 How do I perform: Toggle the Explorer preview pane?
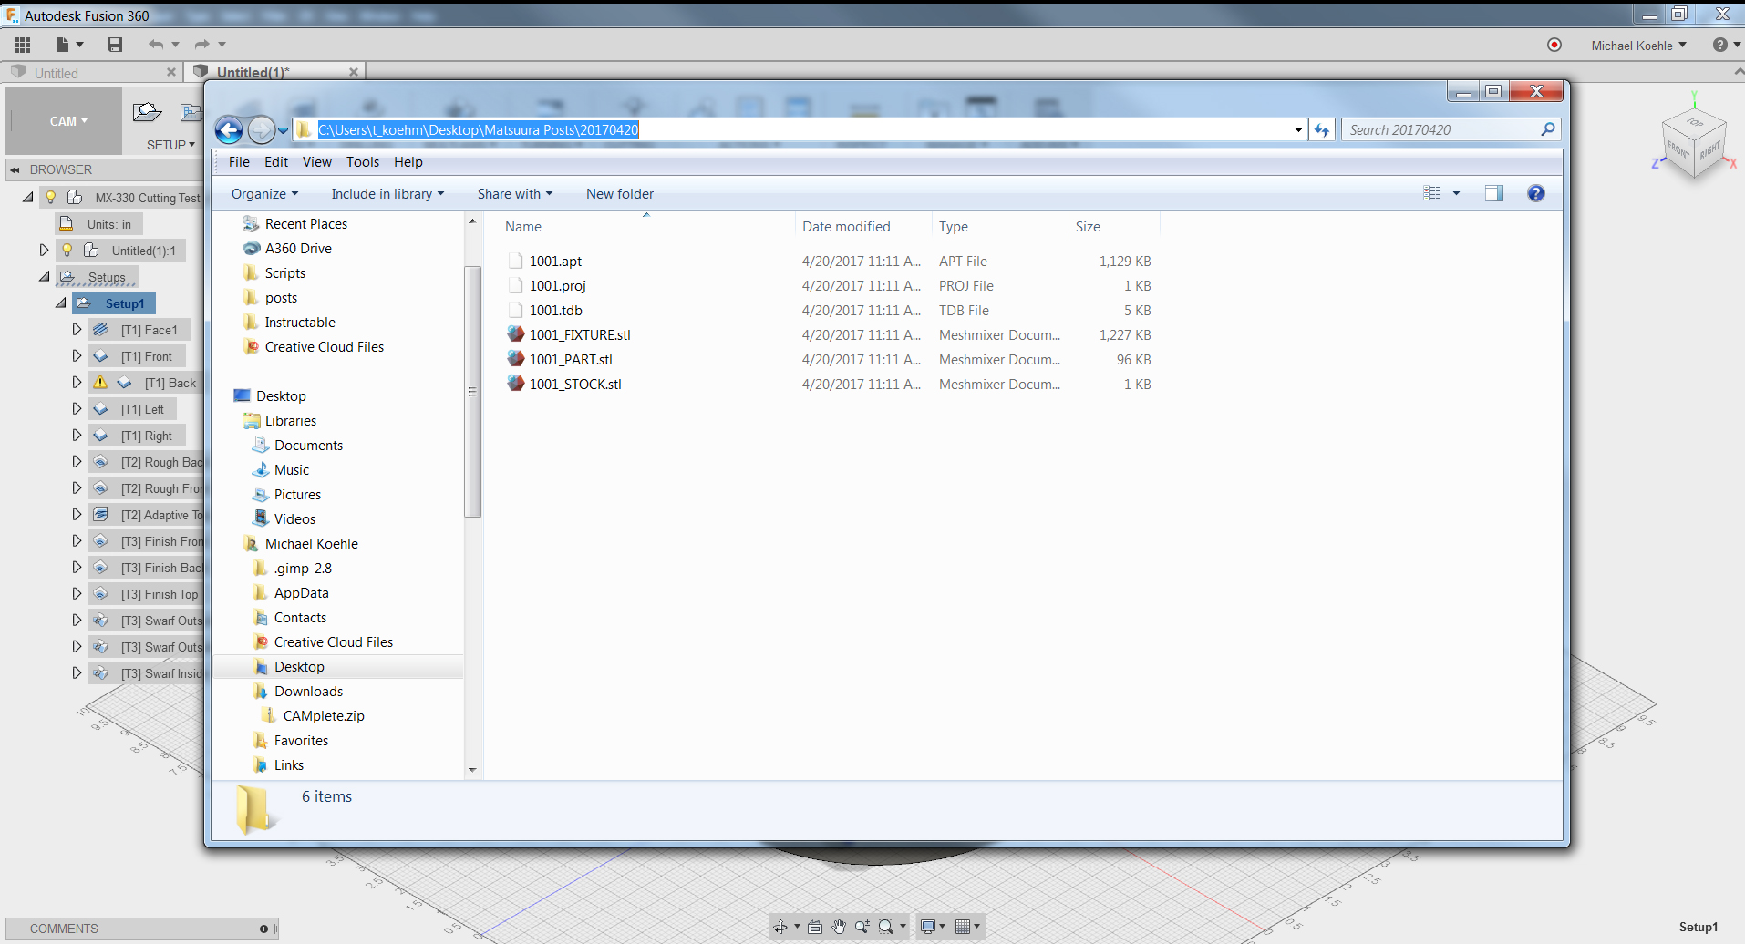click(x=1494, y=193)
